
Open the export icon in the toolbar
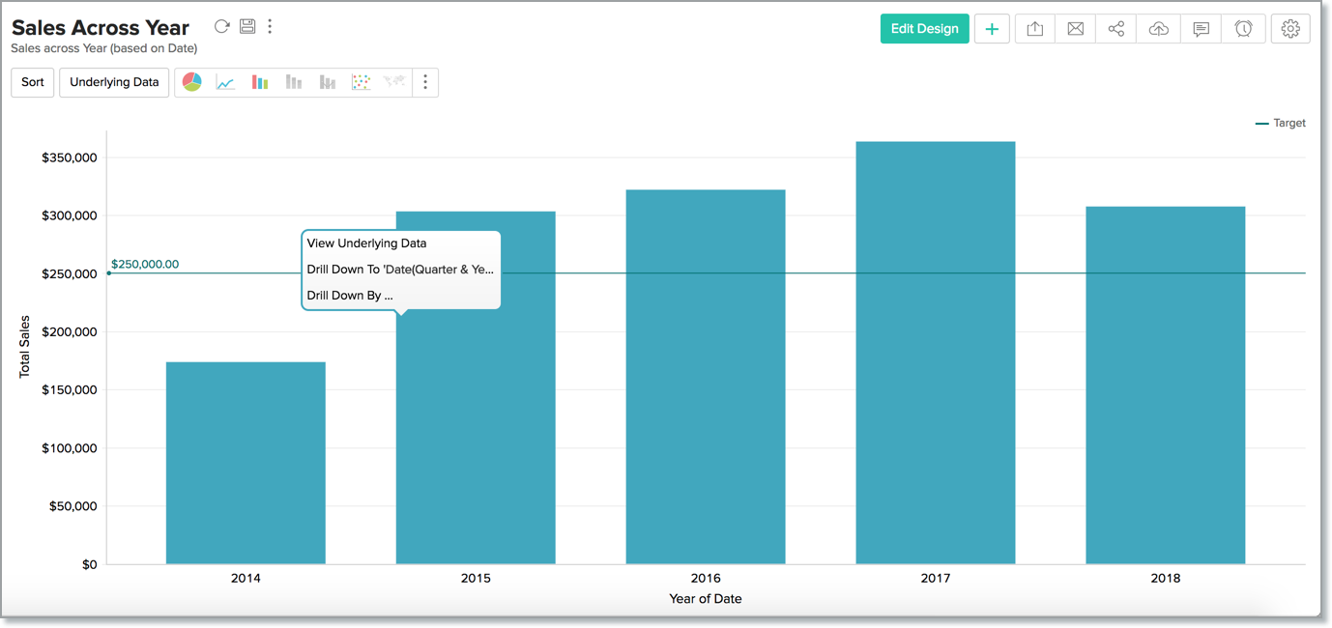pos(1034,29)
